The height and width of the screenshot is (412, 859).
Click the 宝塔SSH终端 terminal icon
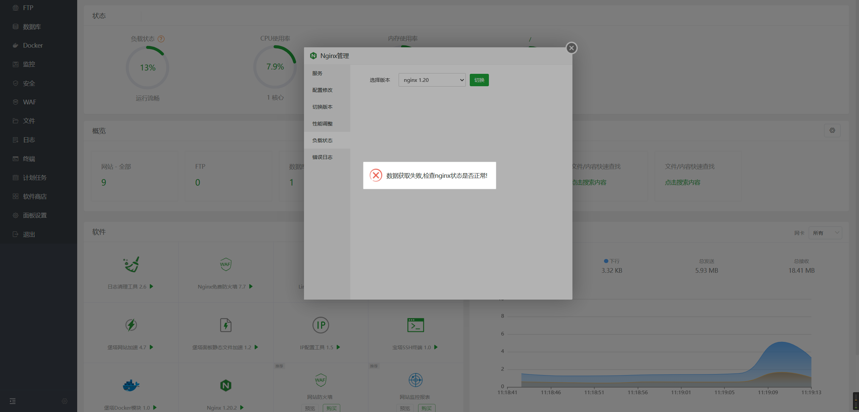point(416,325)
